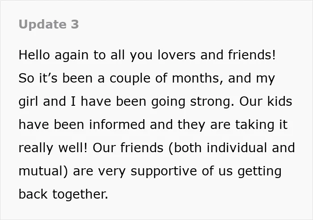The image size is (313, 220).
Task: Click the word 'together.' ending the paragraph
Action: click(x=80, y=195)
